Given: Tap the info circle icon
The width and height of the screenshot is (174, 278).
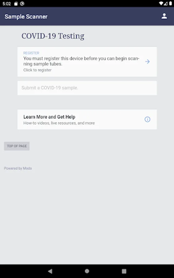Looking at the screenshot, I should [147, 119].
